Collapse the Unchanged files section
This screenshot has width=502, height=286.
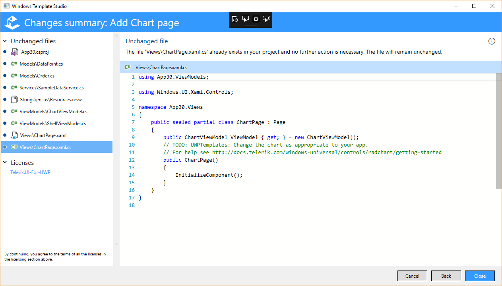pos(6,41)
